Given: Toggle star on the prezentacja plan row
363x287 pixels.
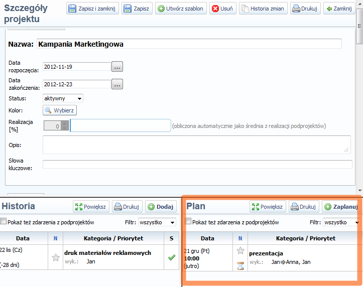Looking at the screenshot, I should point(240,250).
